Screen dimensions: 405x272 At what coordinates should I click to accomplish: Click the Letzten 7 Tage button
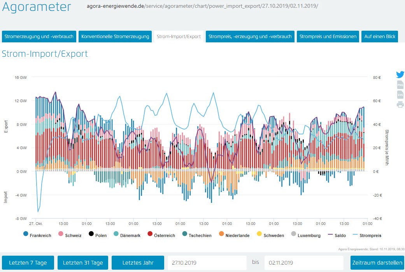[28, 263]
